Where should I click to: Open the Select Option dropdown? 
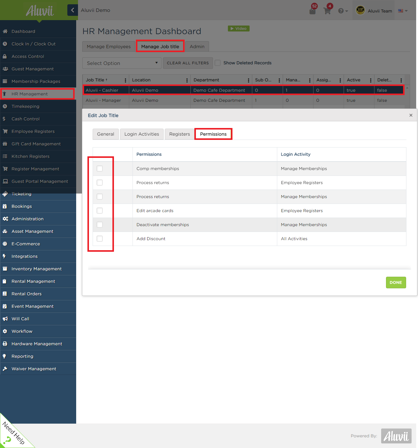122,63
